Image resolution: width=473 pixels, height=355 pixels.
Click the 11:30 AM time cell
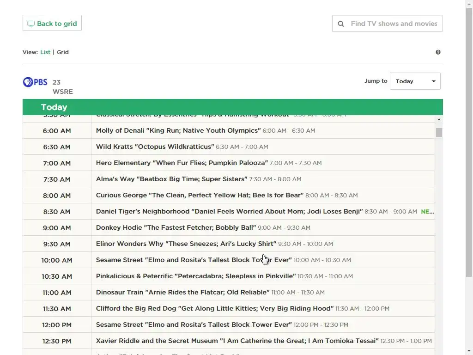coord(57,308)
